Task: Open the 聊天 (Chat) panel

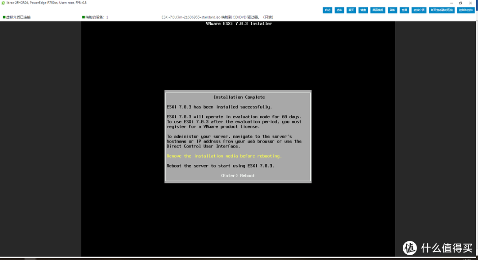Action: 351,10
